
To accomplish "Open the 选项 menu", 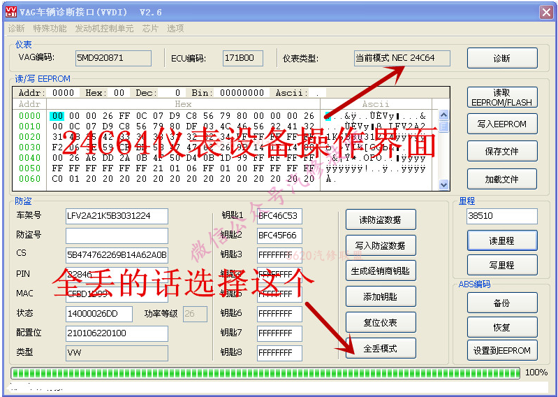I will [x=175, y=29].
